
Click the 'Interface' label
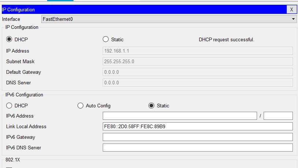click(11, 19)
